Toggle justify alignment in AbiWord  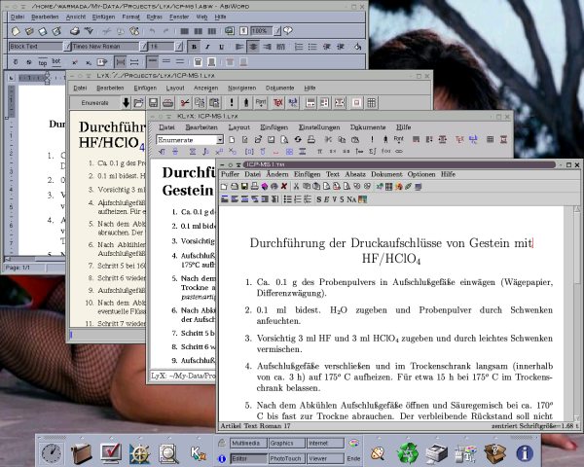281,47
